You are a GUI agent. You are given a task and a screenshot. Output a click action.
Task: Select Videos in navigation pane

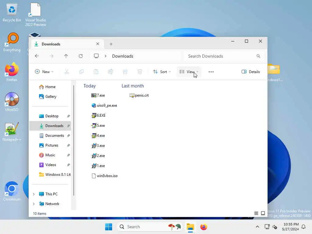[50, 165]
